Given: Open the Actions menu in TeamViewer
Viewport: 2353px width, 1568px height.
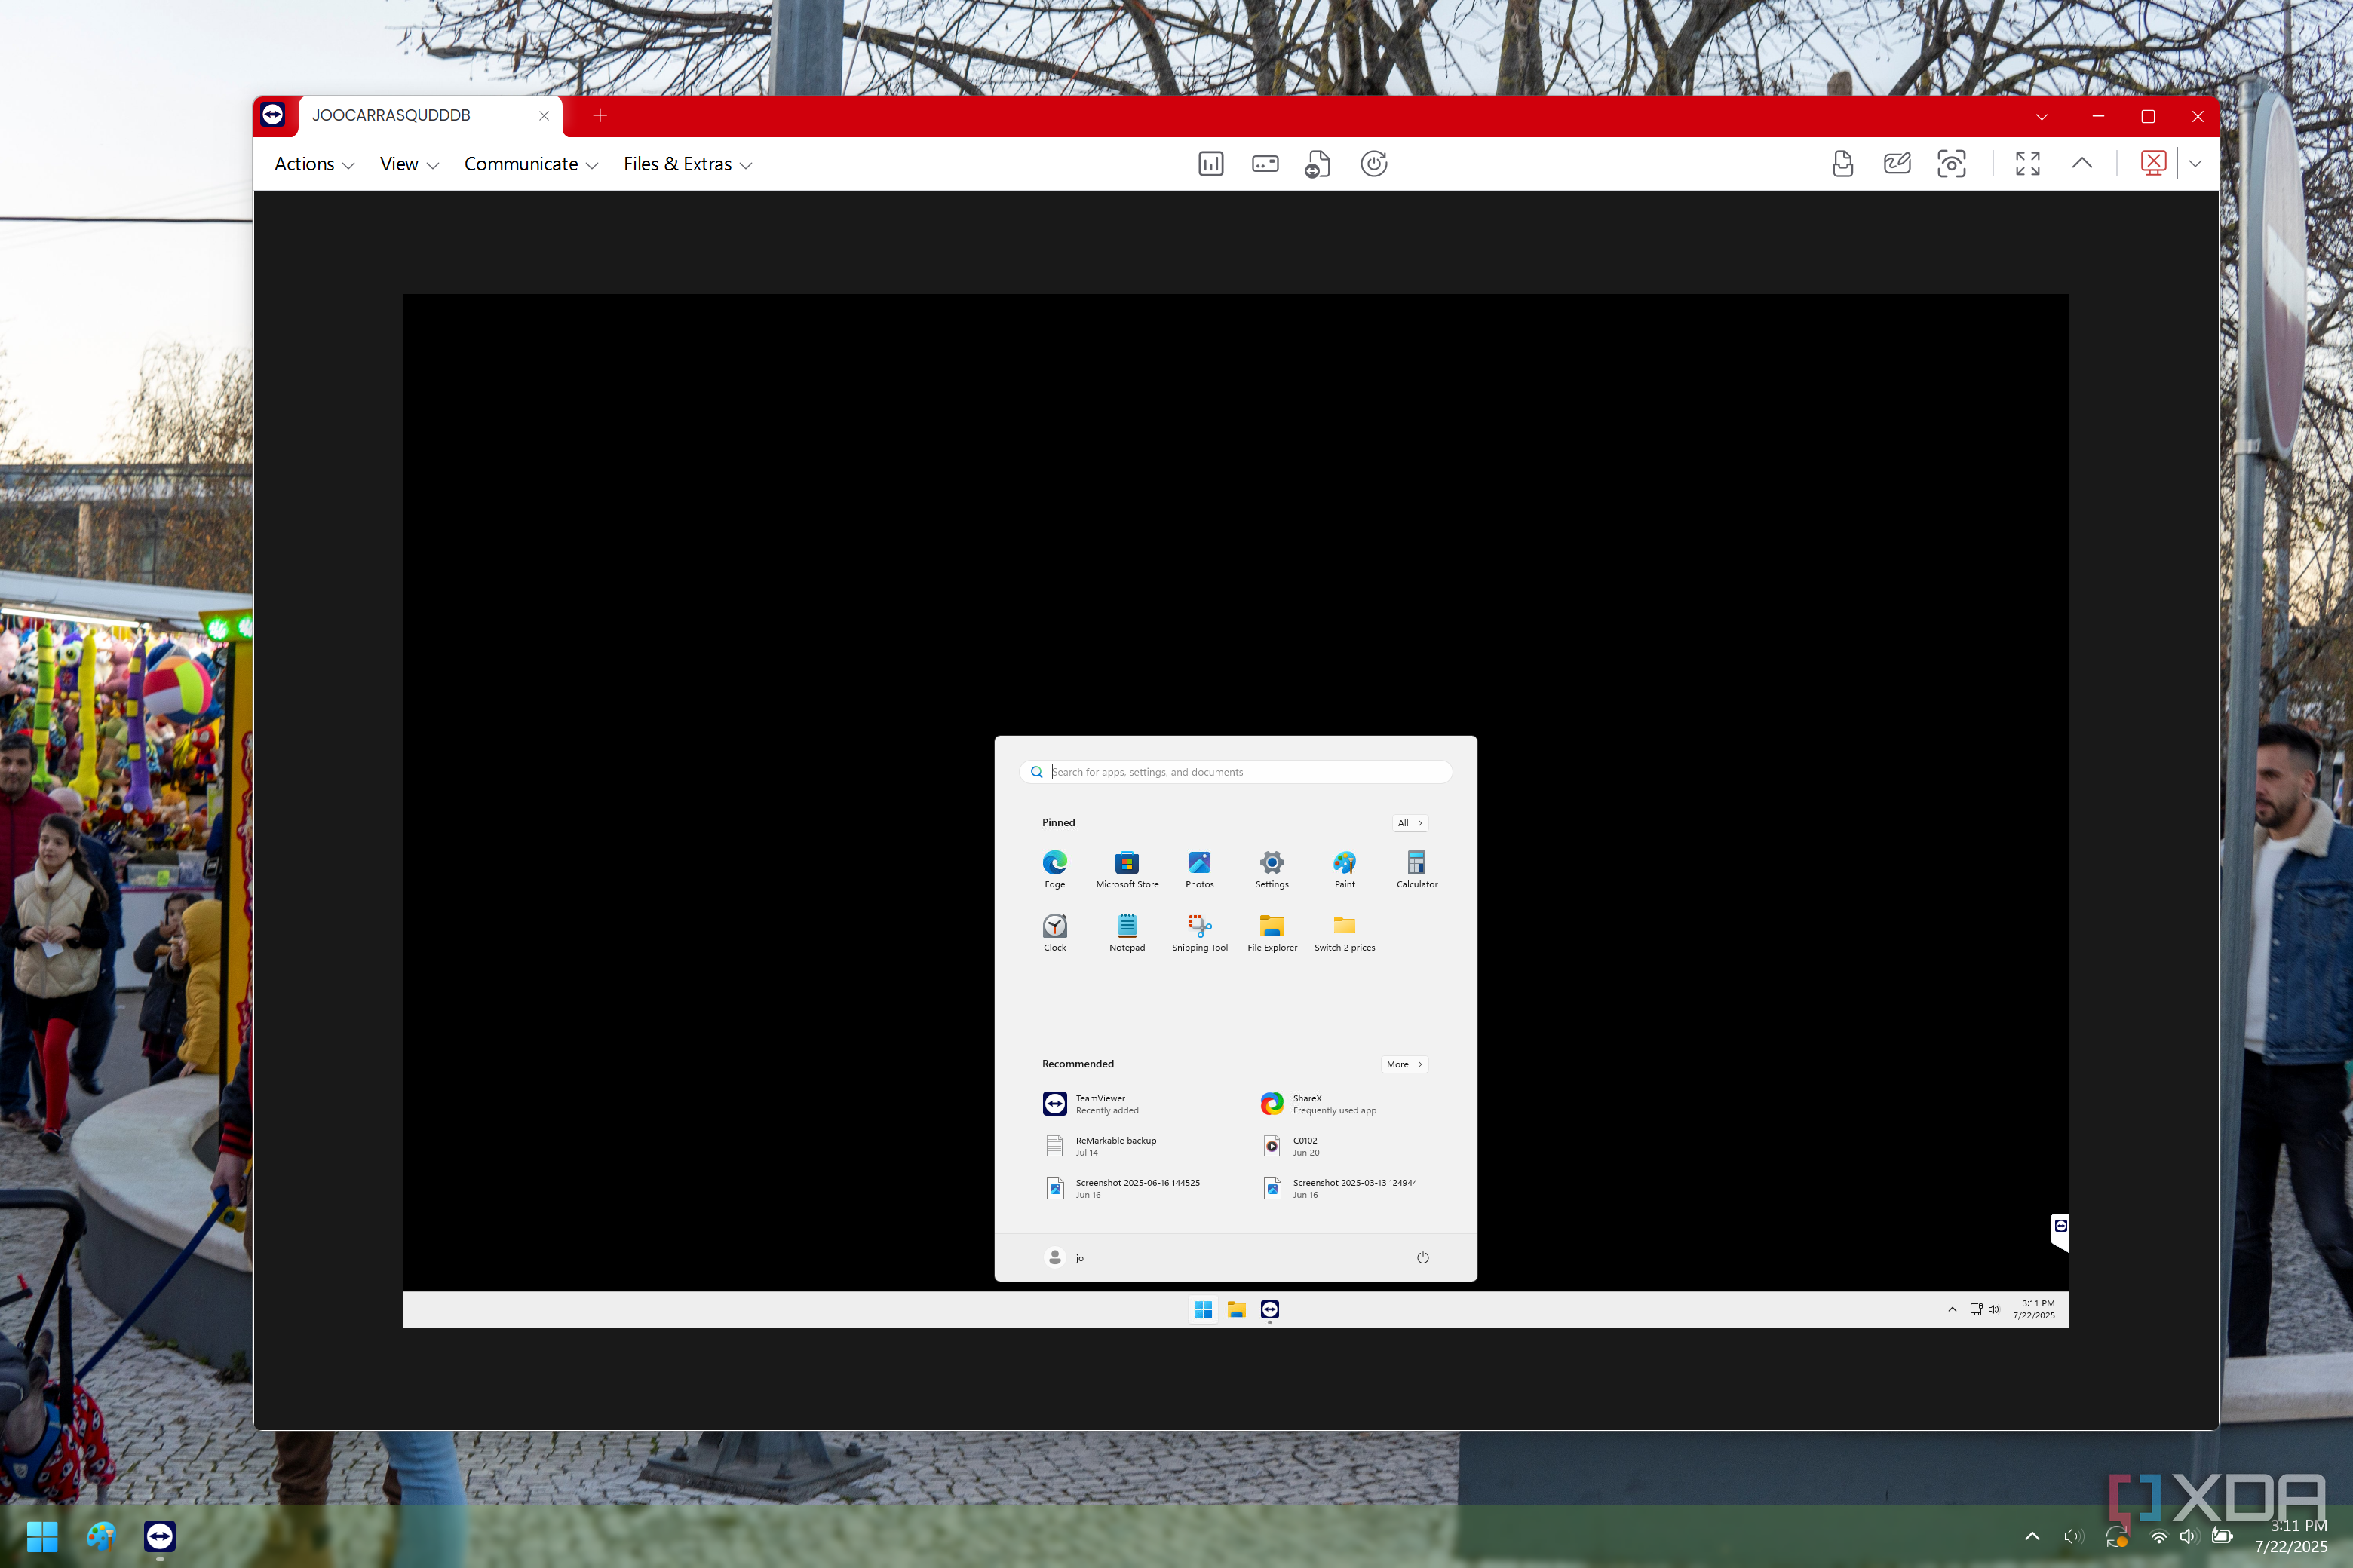Looking at the screenshot, I should pos(314,164).
